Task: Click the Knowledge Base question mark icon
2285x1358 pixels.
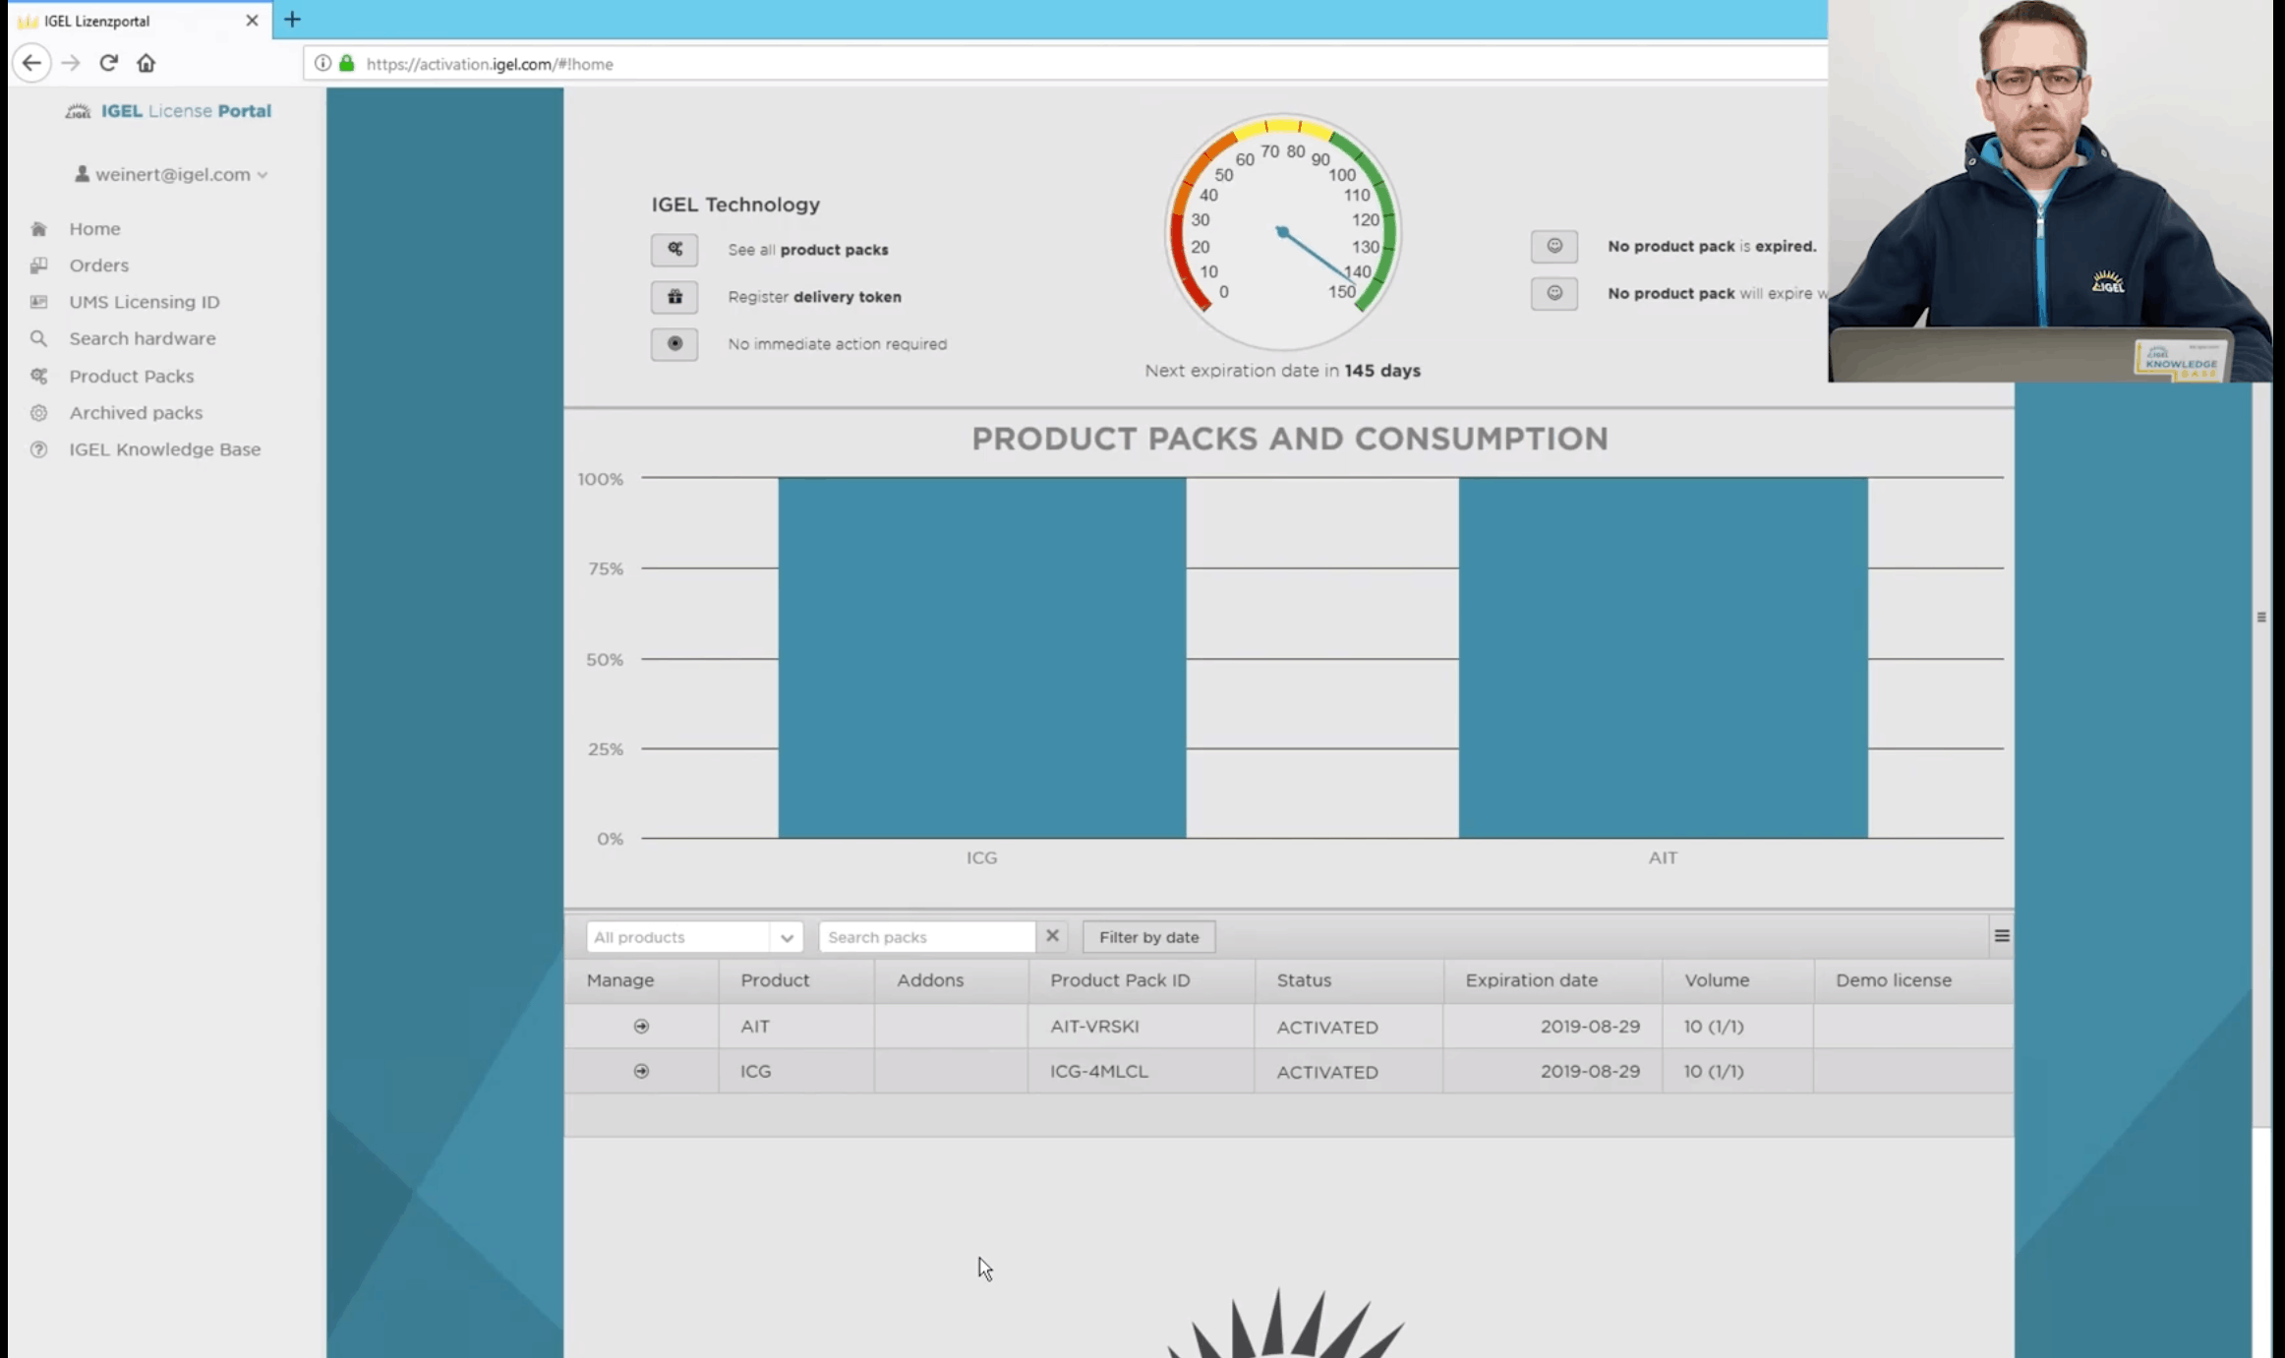Action: click(38, 449)
